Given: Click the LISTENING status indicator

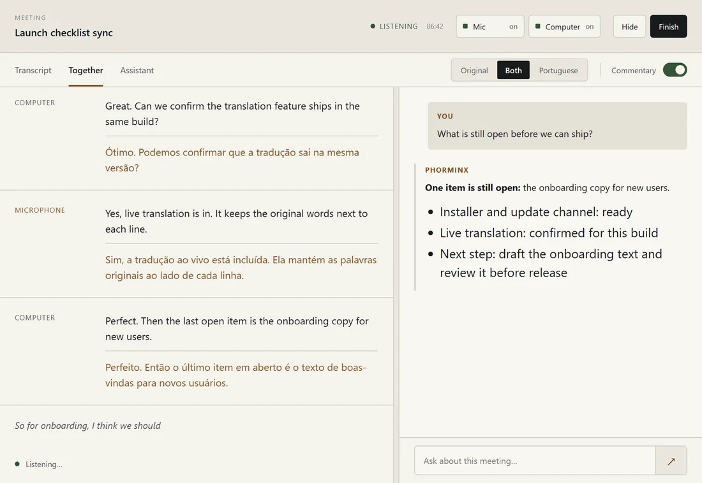Looking at the screenshot, I should [x=394, y=26].
